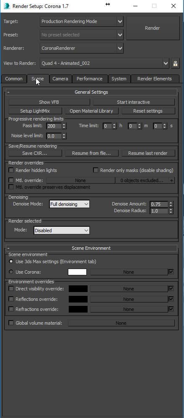Click the Noise level limit field
This screenshot has width=184, height=418.
click(x=54, y=136)
